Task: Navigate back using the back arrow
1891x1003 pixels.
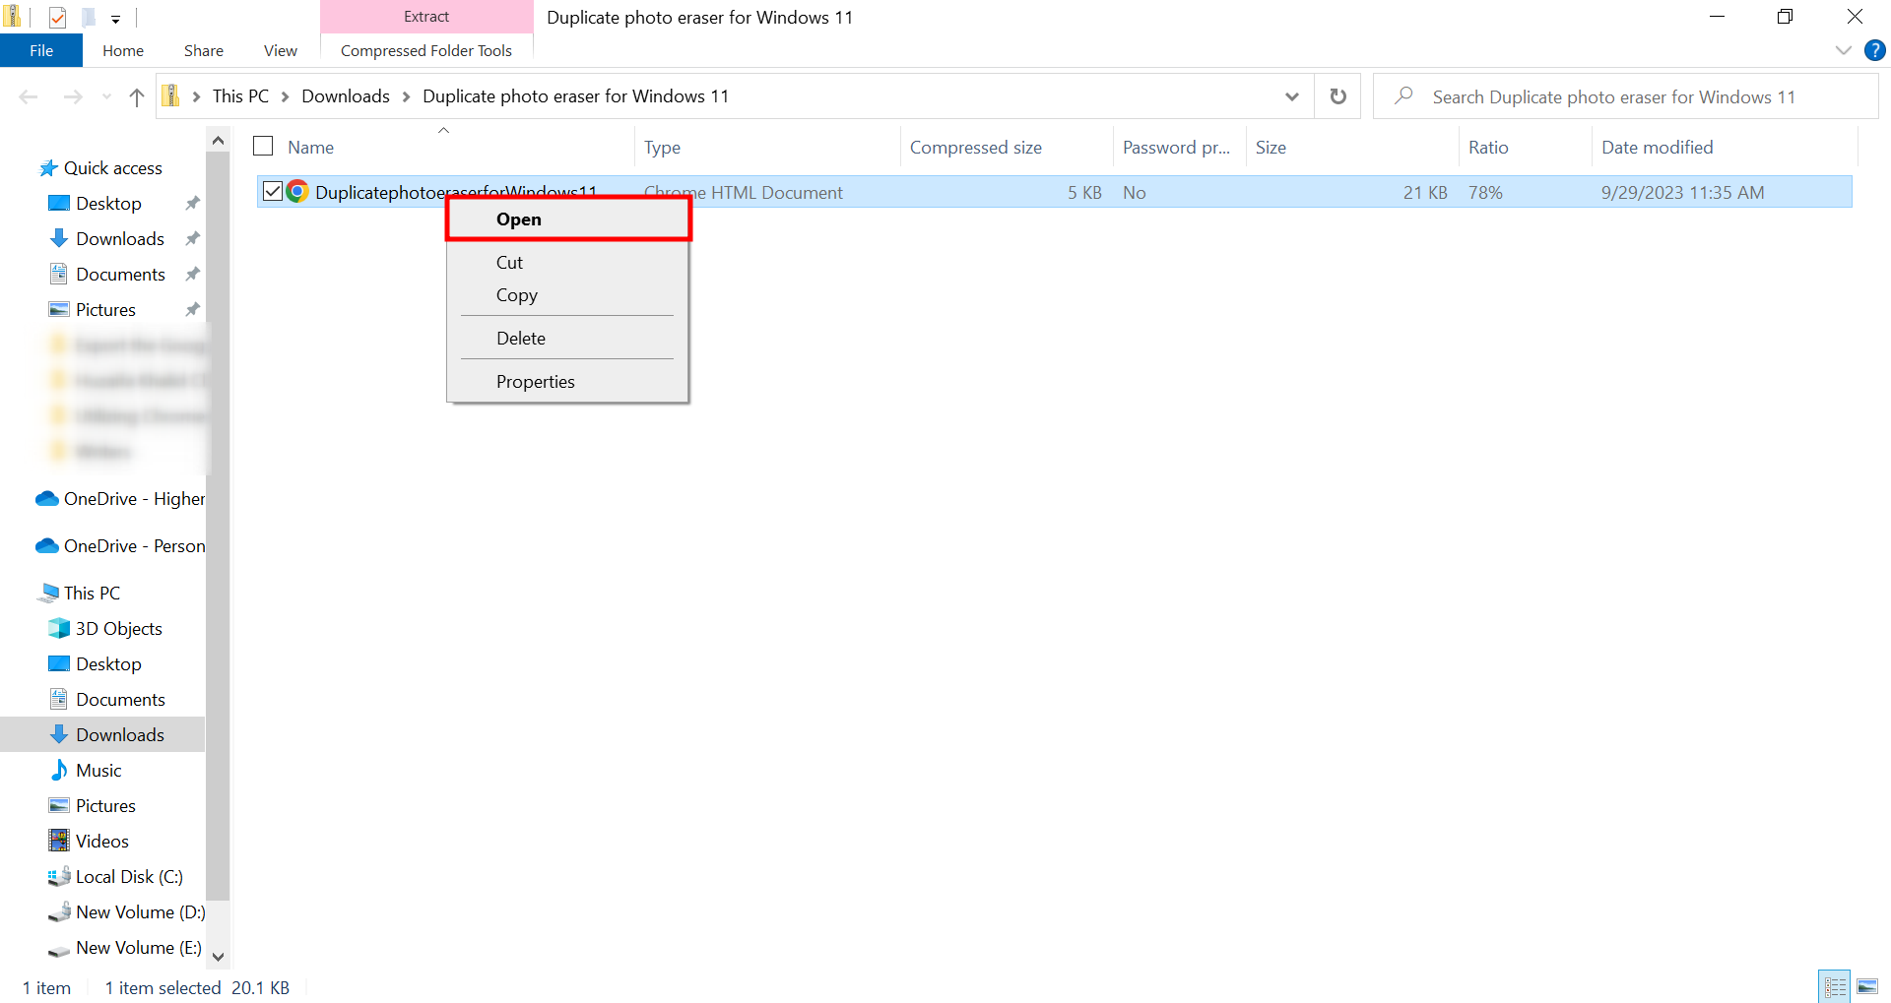Action: coord(28,95)
